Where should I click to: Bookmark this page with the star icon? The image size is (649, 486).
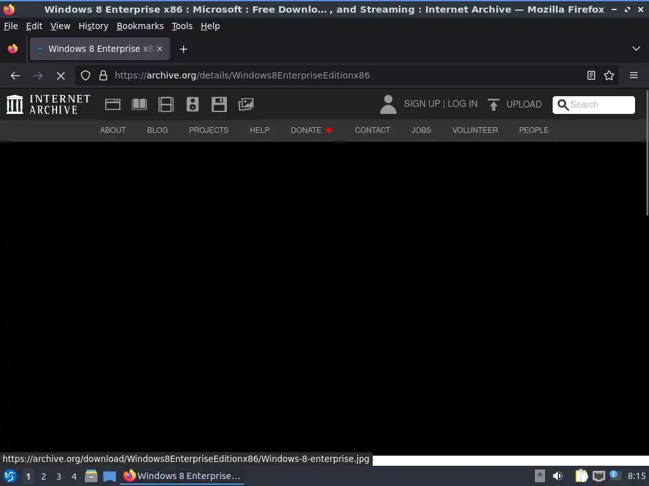tap(609, 75)
